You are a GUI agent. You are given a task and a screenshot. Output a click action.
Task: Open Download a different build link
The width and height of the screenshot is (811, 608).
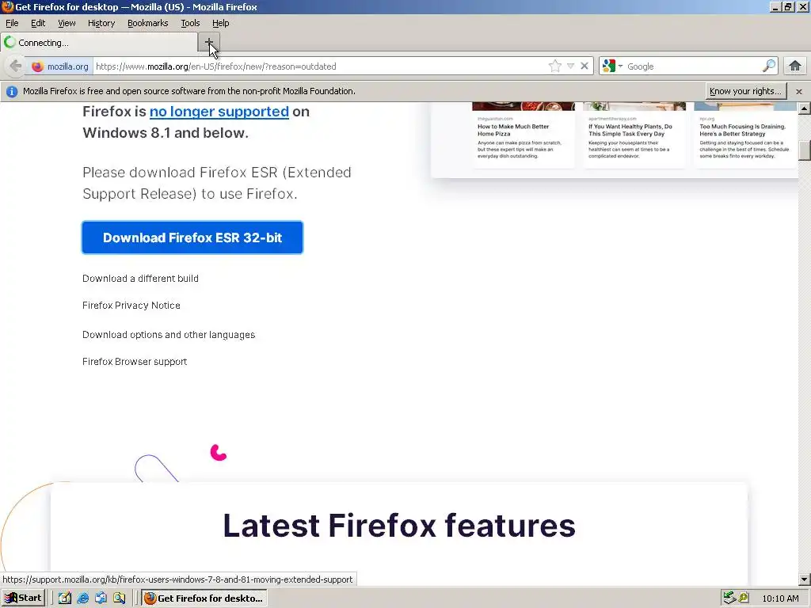click(140, 278)
